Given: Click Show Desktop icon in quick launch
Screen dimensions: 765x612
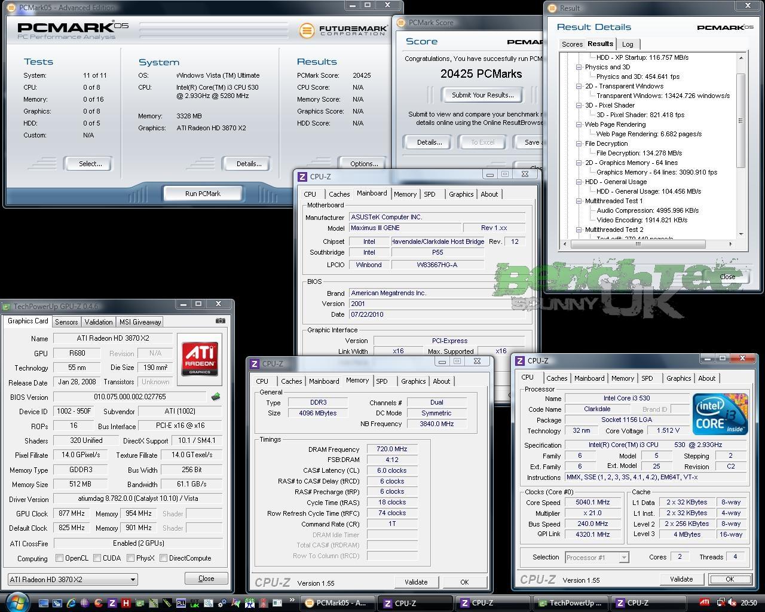Looking at the screenshot, I should click(x=44, y=603).
